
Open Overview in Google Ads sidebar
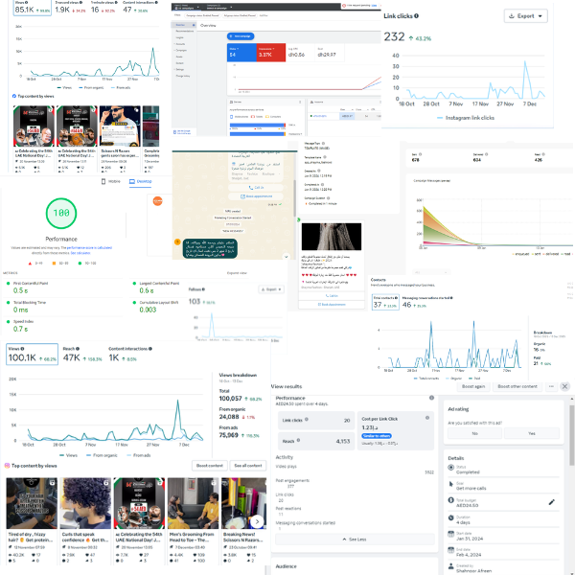point(184,25)
